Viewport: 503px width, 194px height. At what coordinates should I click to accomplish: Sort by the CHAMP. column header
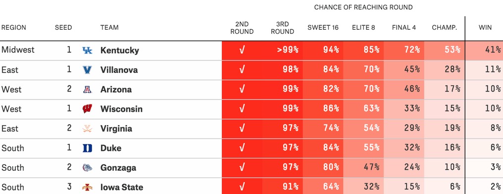click(444, 28)
